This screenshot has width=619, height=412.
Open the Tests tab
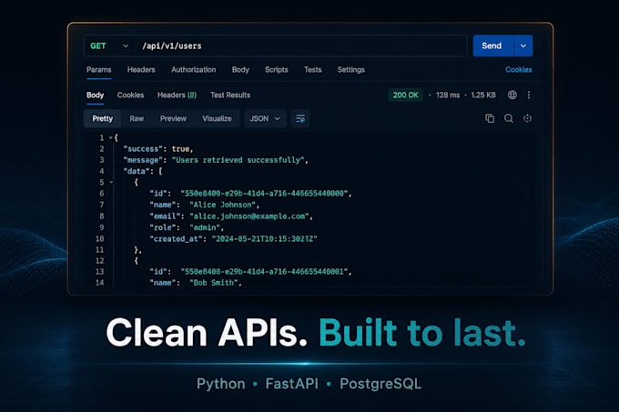coord(312,70)
